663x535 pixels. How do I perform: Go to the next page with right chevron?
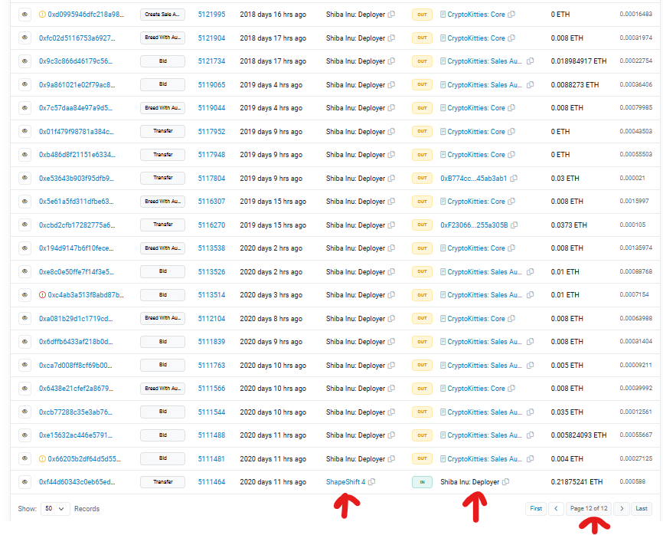(x=622, y=508)
